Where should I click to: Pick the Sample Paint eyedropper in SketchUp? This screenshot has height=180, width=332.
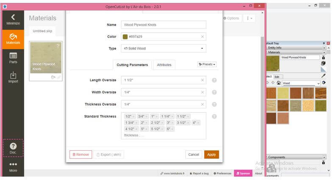324,76
